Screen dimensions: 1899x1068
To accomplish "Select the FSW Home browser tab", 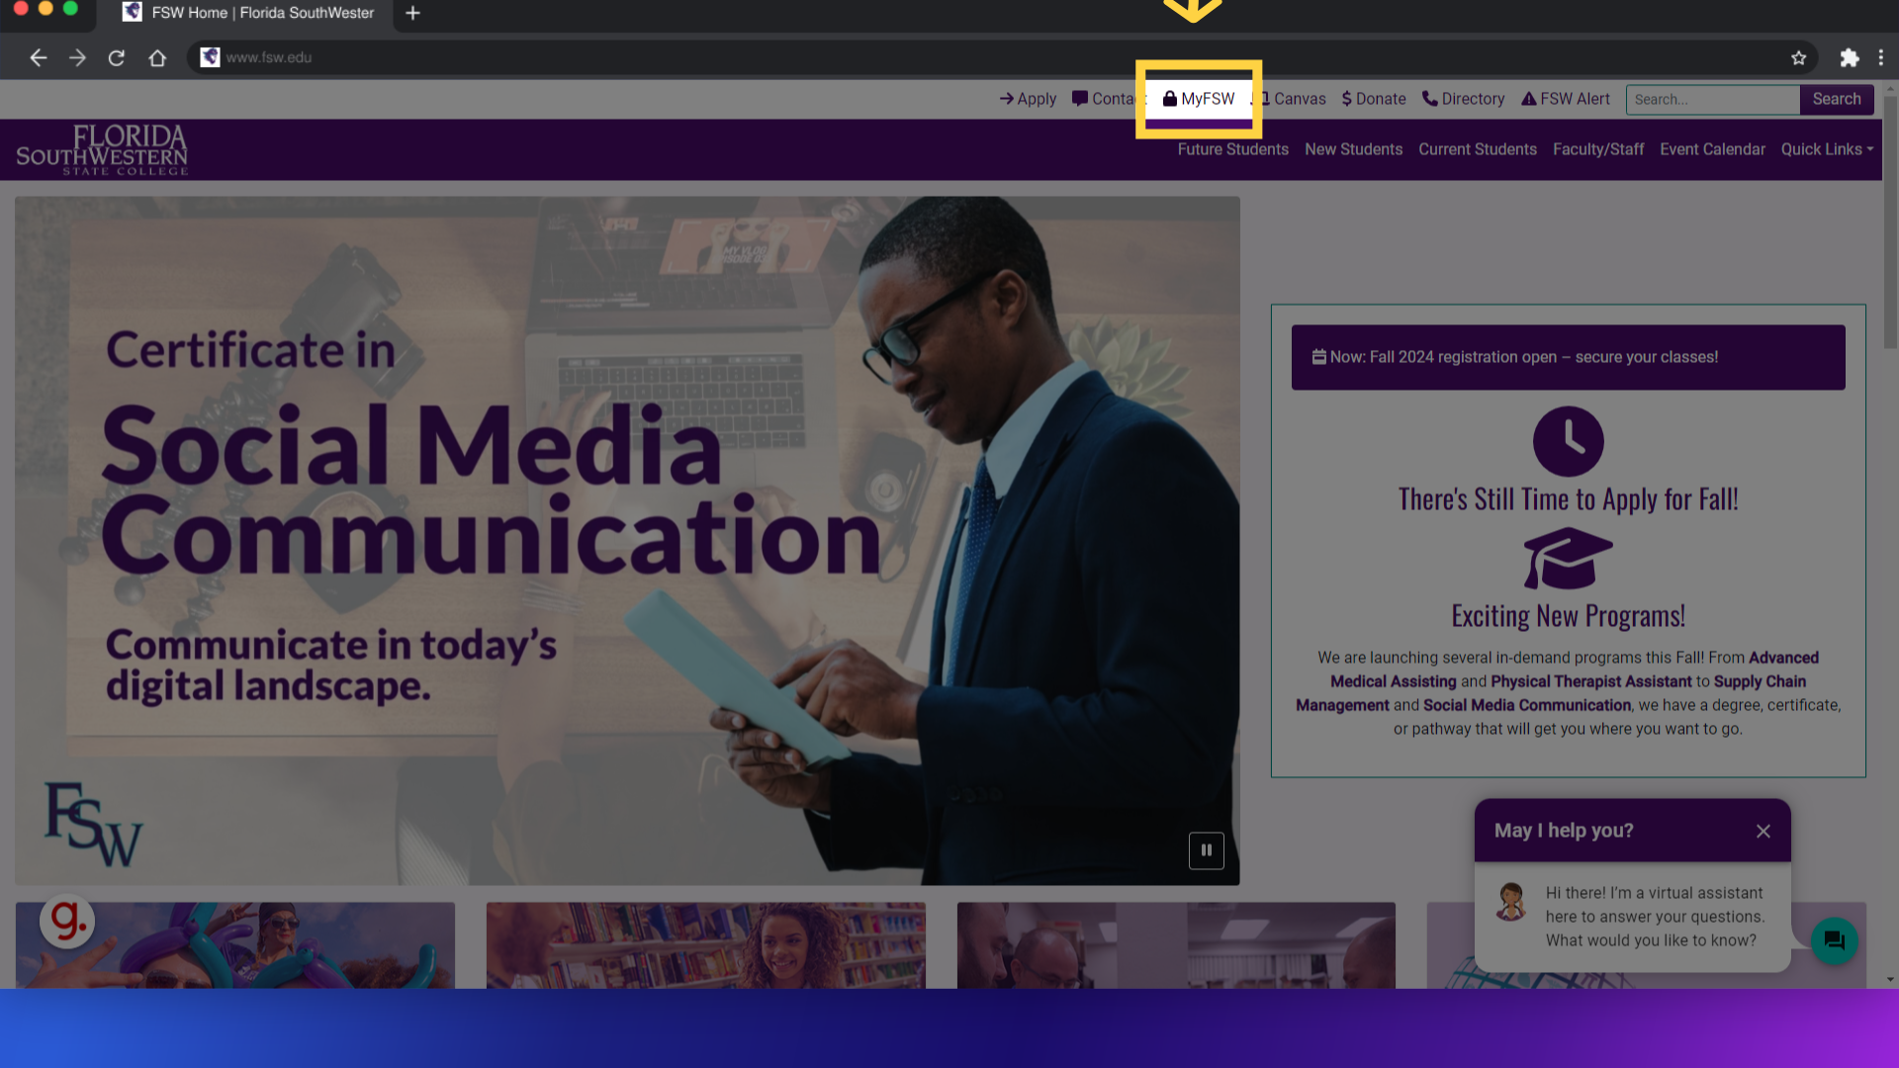I will (247, 13).
